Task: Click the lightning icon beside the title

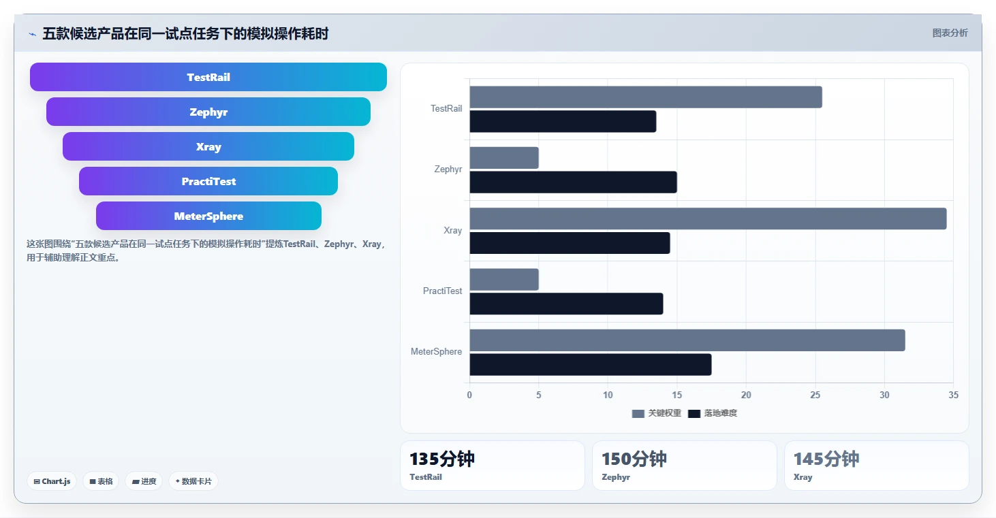Action: click(x=32, y=34)
